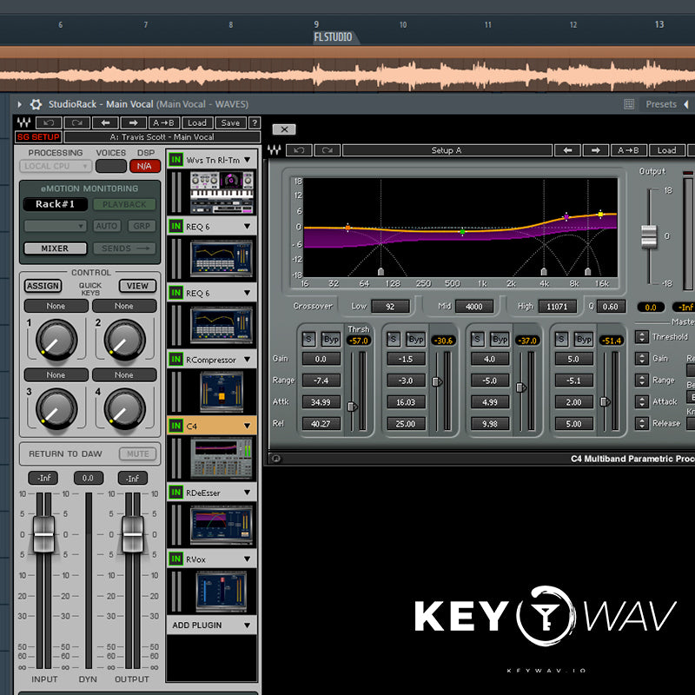
Task: Click Waves logo in C4 toolbar
Action: [x=275, y=150]
